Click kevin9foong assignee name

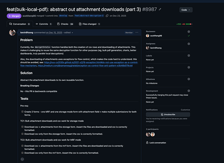(x=156, y=48)
